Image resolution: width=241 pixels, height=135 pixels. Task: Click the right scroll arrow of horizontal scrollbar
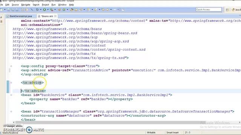pos(239,122)
